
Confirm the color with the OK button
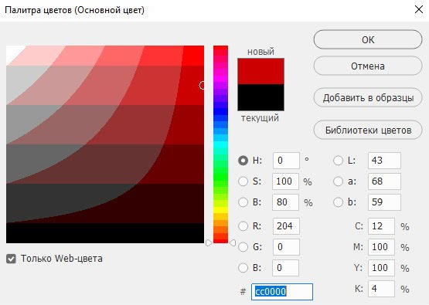(x=368, y=40)
